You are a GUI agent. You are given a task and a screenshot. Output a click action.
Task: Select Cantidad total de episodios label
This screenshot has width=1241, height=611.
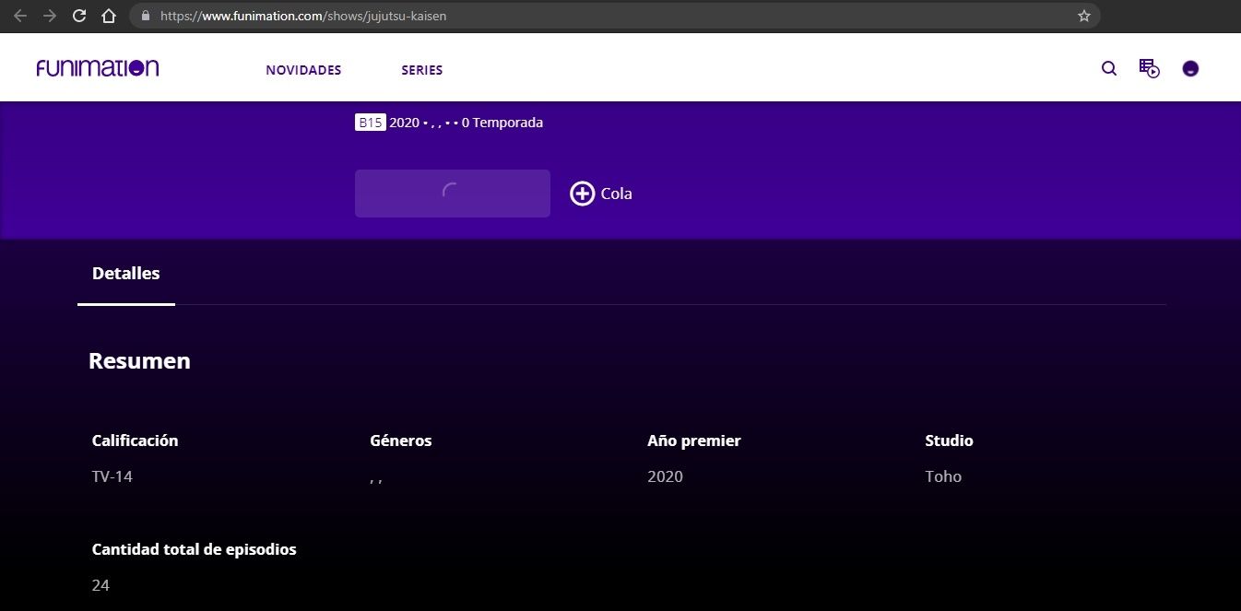click(195, 549)
